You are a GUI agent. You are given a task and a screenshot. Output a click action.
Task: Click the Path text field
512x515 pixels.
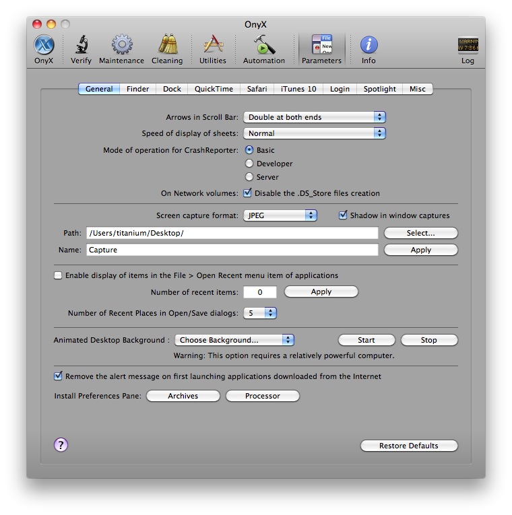click(x=232, y=233)
